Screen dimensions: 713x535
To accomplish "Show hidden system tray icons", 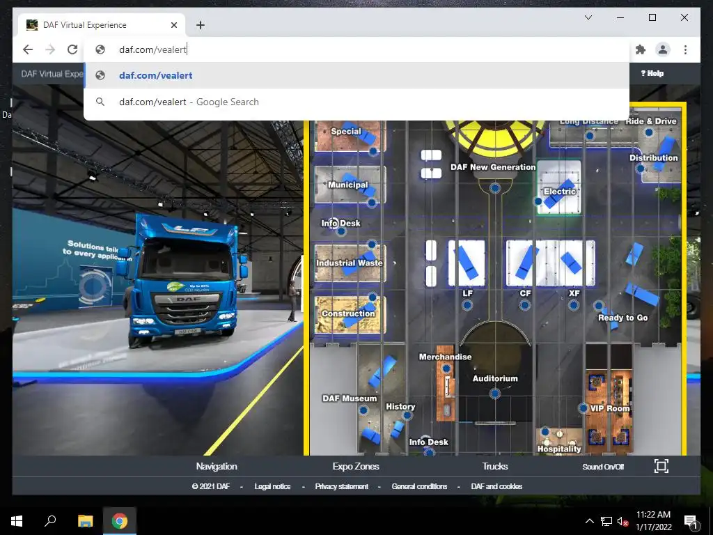I will (589, 521).
